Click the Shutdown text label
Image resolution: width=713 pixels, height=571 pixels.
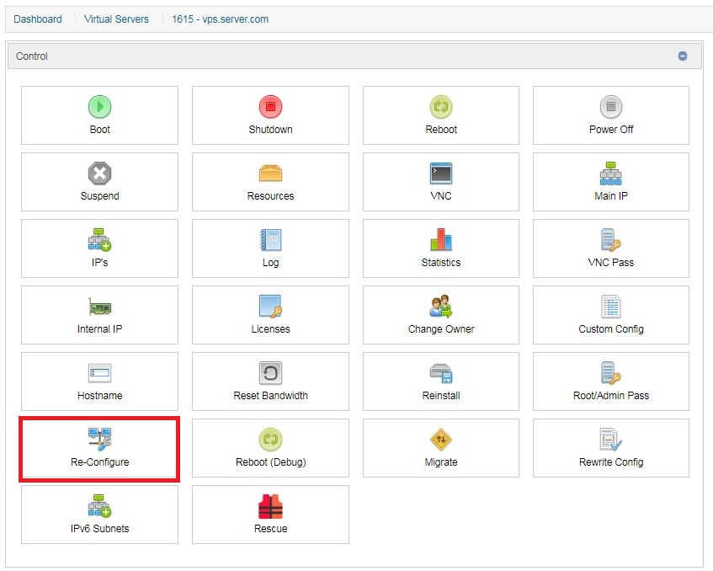[270, 129]
